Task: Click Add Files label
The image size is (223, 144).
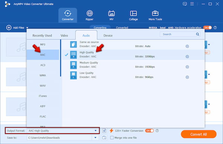Action: [19, 28]
